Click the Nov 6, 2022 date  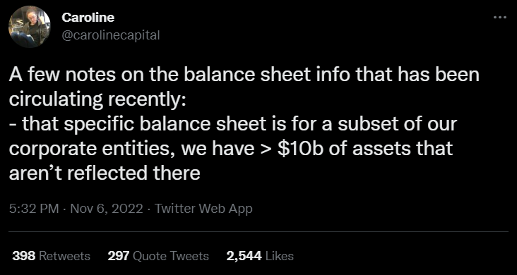click(107, 209)
